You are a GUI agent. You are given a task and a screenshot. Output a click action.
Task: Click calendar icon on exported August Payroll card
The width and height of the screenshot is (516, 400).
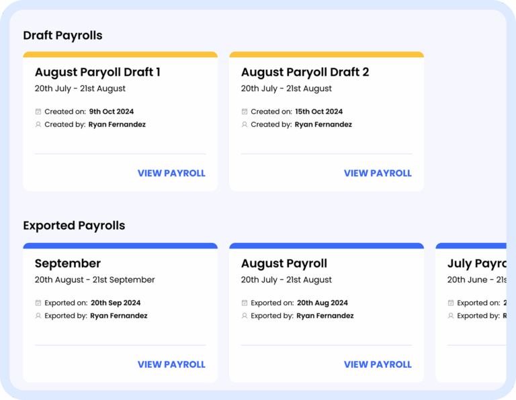coord(245,303)
